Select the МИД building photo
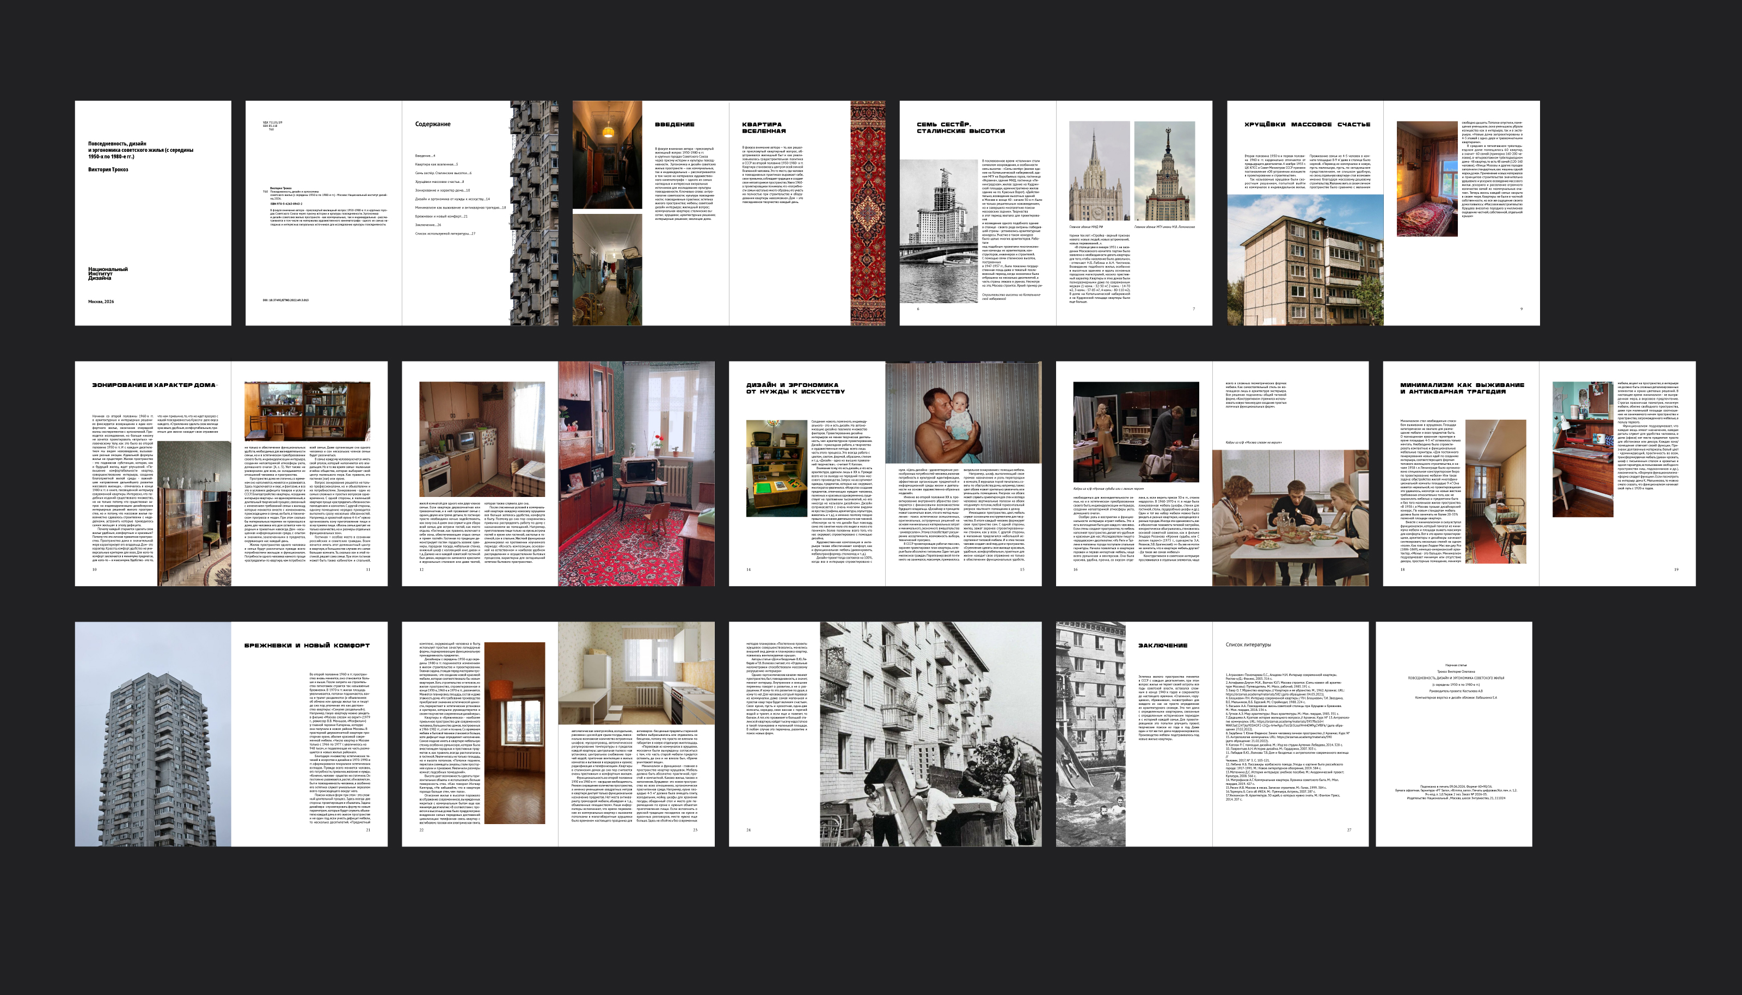The height and width of the screenshot is (995, 1742). coord(1099,171)
